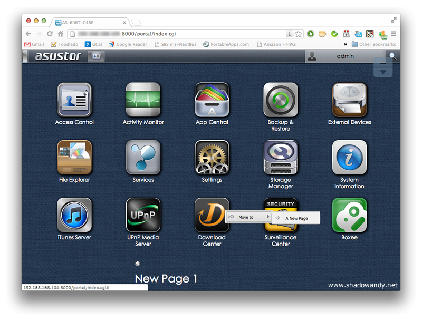This screenshot has width=422, height=321.
Task: Choose 'Move to' in context menu
Action: (x=248, y=217)
